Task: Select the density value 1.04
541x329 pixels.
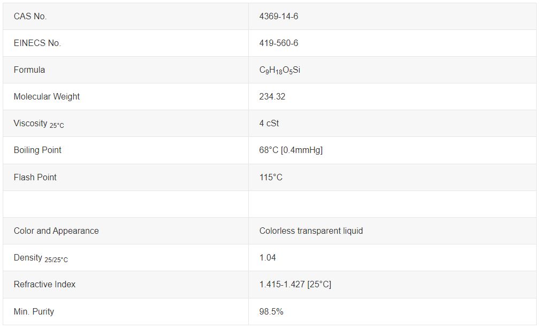Action: 268,258
